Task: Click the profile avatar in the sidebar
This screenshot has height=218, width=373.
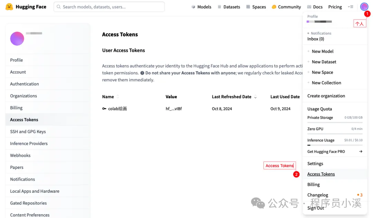Action: click(x=17, y=39)
